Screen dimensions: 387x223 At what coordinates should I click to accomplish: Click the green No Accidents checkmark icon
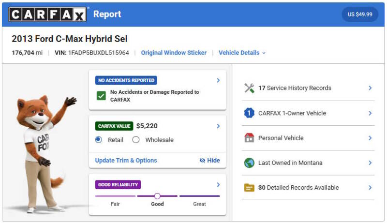pyautogui.click(x=101, y=96)
